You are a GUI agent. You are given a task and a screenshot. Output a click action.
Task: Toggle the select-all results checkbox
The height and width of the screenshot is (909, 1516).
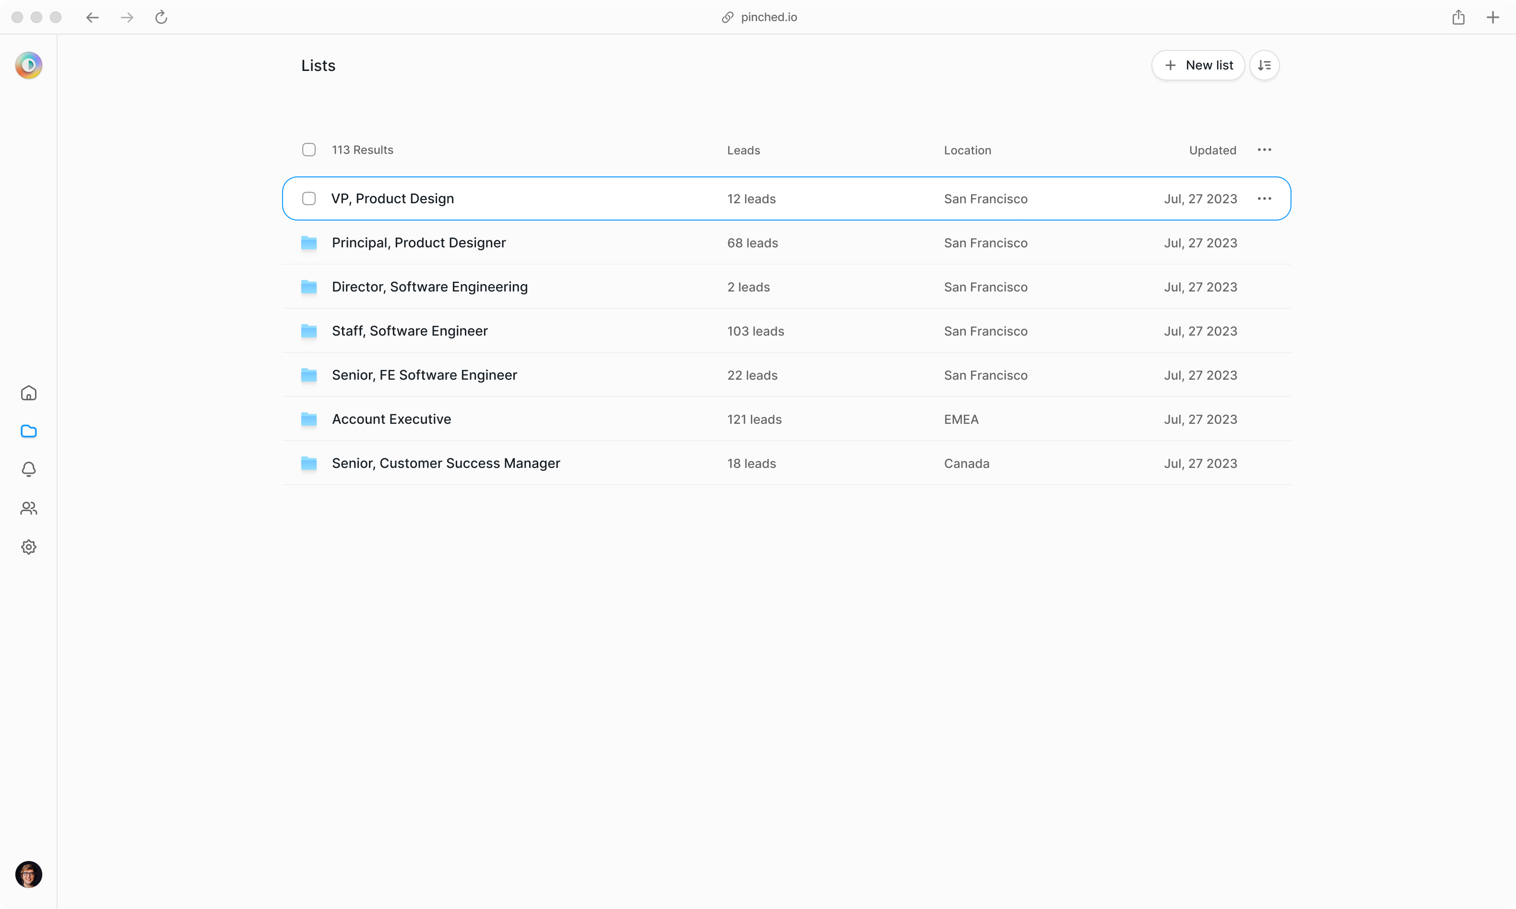309,150
